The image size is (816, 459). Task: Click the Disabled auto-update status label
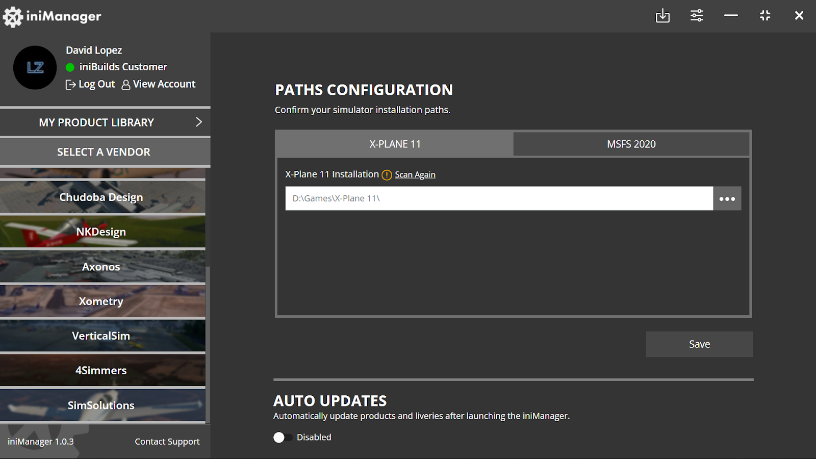pos(314,438)
